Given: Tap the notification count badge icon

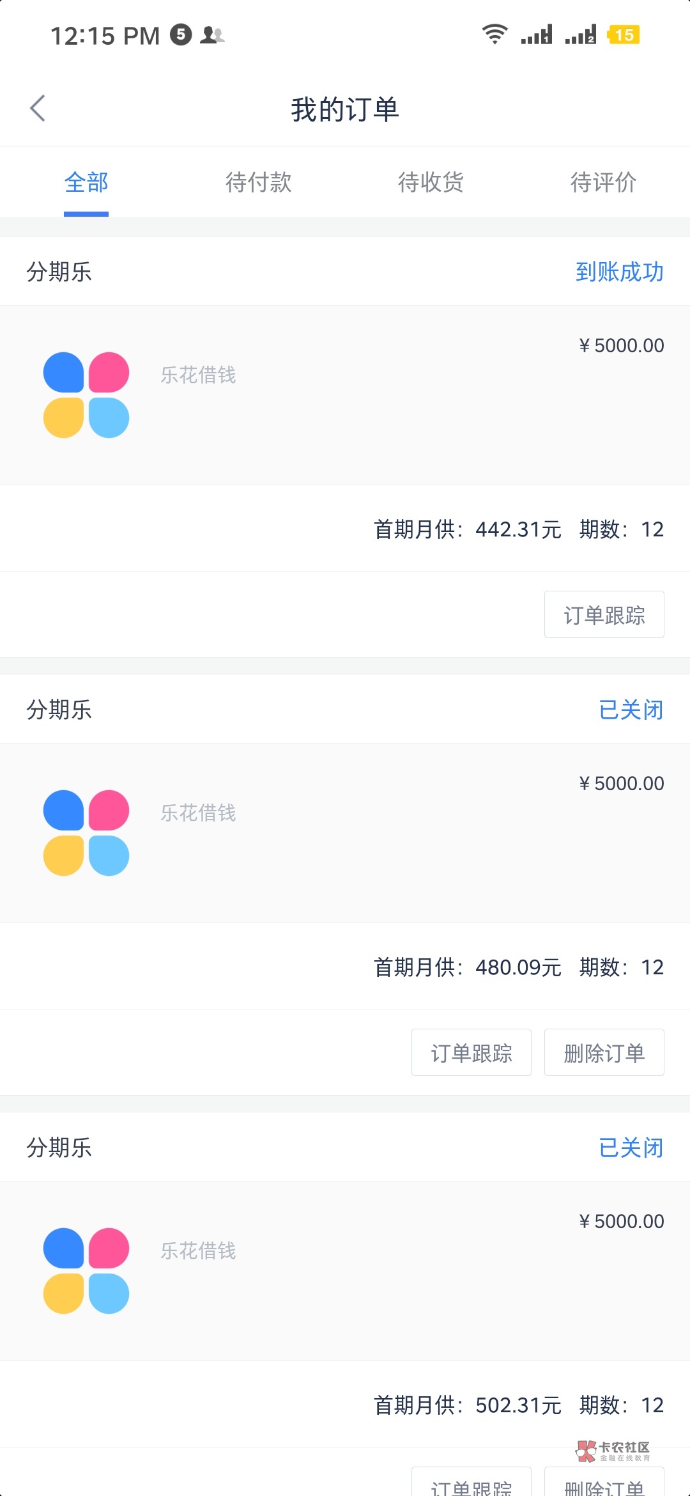Looking at the screenshot, I should click(x=181, y=35).
